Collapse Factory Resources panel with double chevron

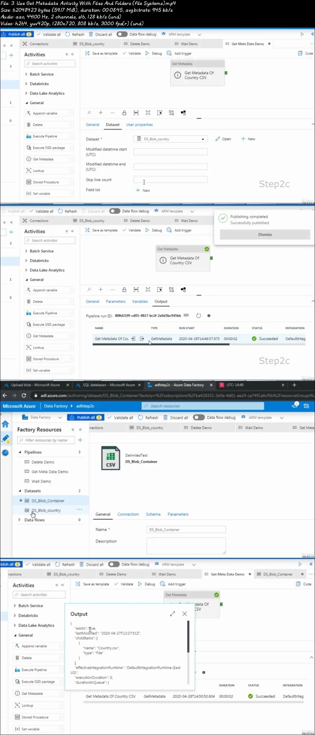pos(80,430)
